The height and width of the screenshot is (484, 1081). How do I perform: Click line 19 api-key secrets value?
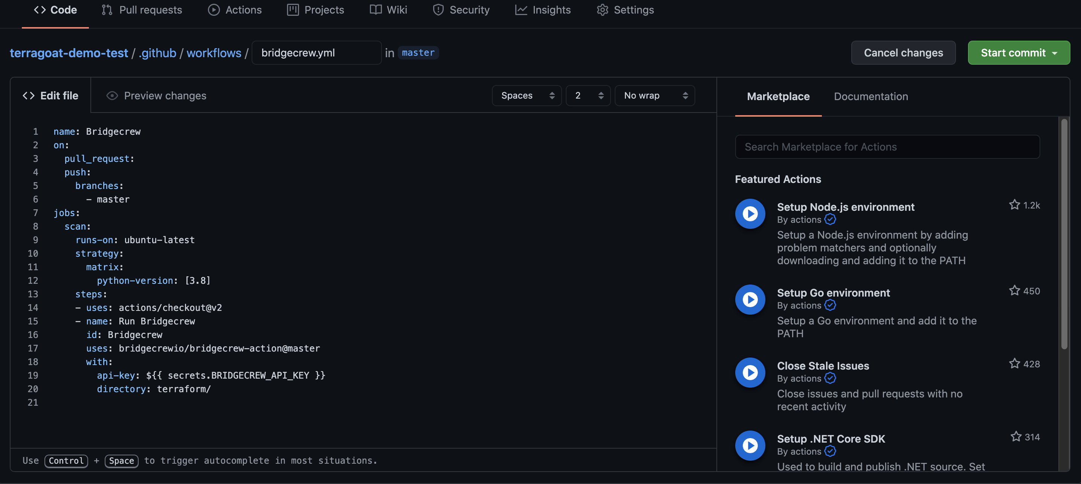(x=235, y=375)
